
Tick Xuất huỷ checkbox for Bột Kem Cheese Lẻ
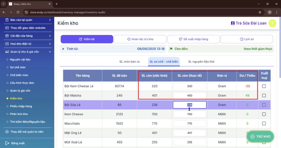[x=264, y=86]
